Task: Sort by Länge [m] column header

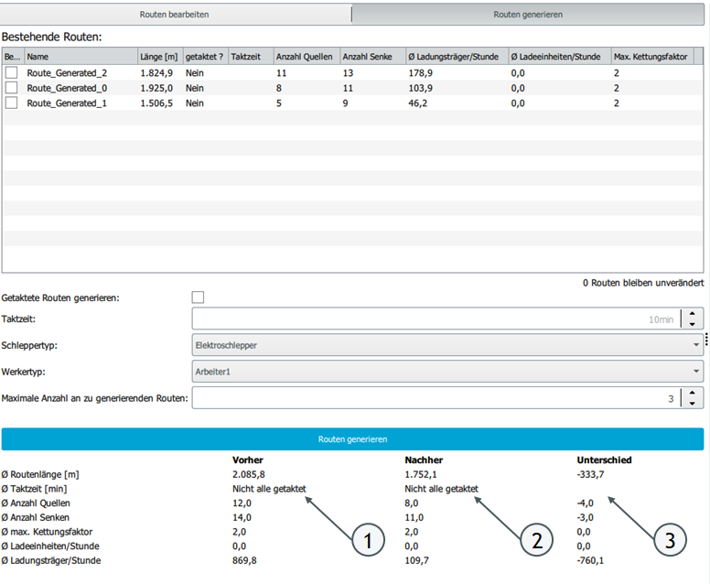Action: pos(158,57)
